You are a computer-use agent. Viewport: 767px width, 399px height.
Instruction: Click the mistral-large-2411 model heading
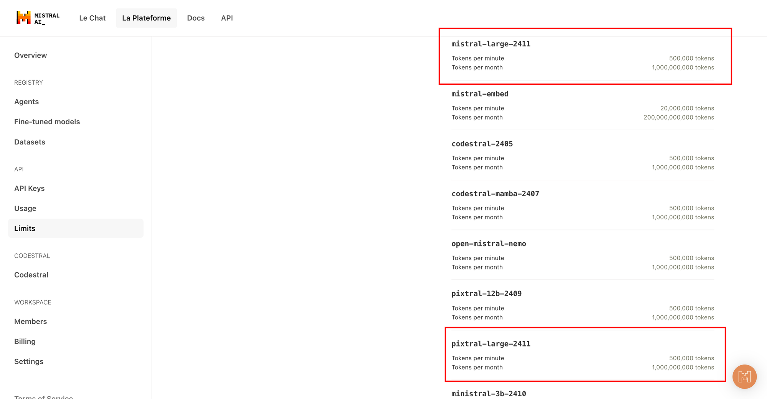(x=491, y=44)
